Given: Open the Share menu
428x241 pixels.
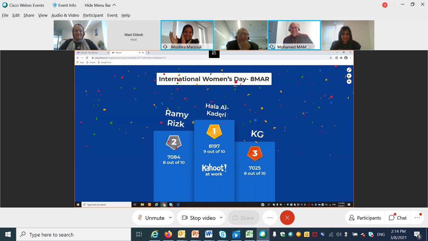Looking at the screenshot, I should [x=29, y=15].
